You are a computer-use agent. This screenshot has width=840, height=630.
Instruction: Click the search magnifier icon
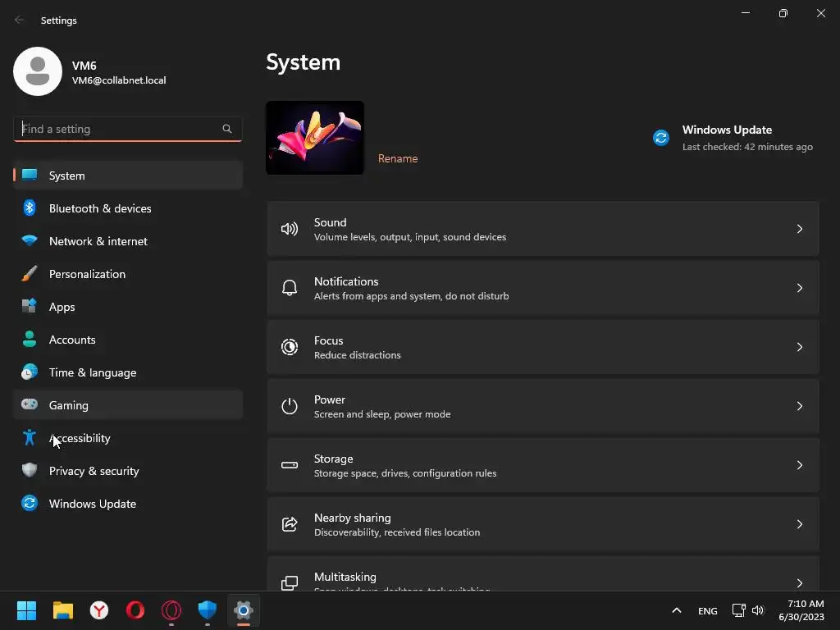227,129
